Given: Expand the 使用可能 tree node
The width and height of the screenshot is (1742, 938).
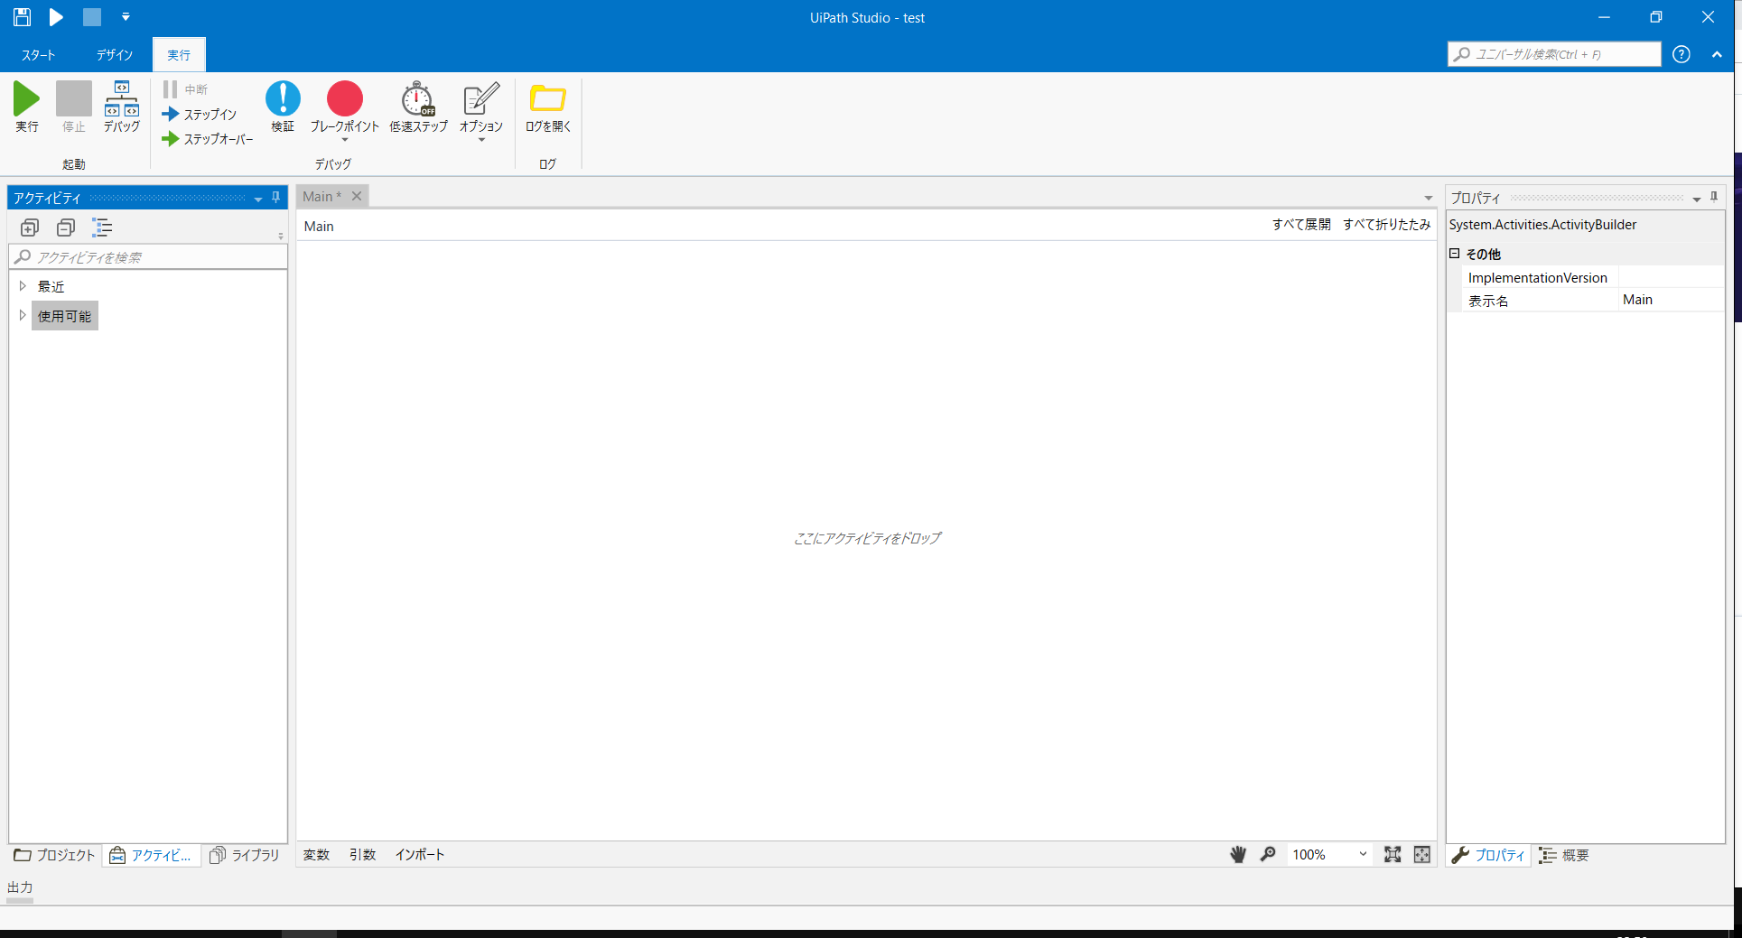Looking at the screenshot, I should pos(23,316).
